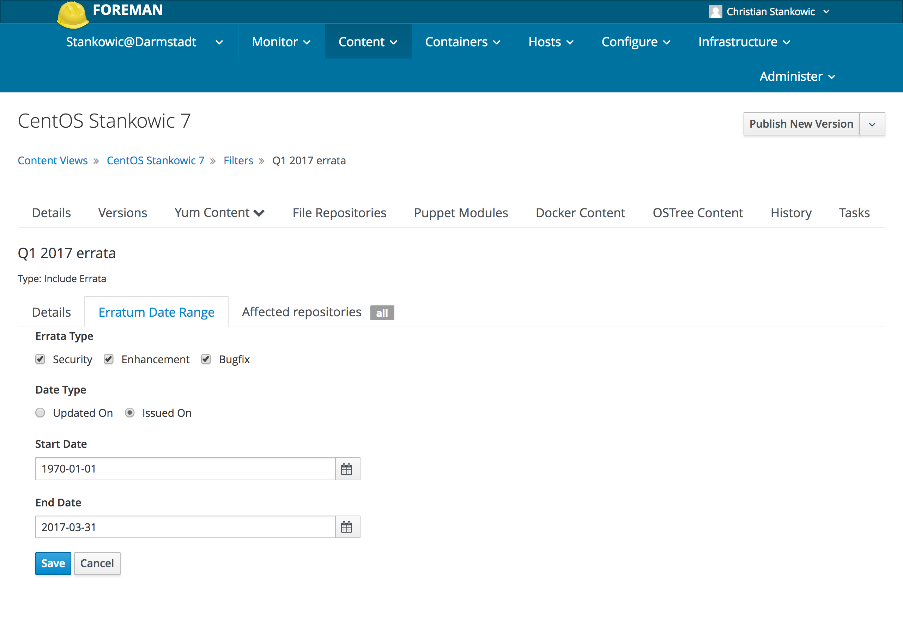
Task: Toggle the Bugfix errata checkbox
Action: (206, 359)
